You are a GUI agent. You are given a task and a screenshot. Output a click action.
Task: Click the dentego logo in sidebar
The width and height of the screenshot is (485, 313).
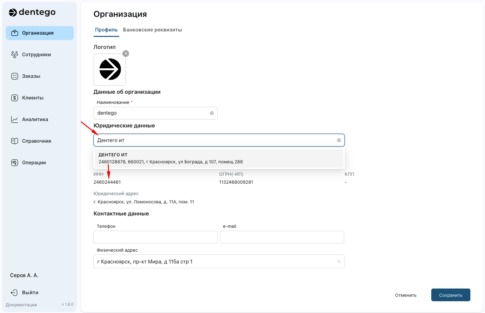[x=32, y=12]
